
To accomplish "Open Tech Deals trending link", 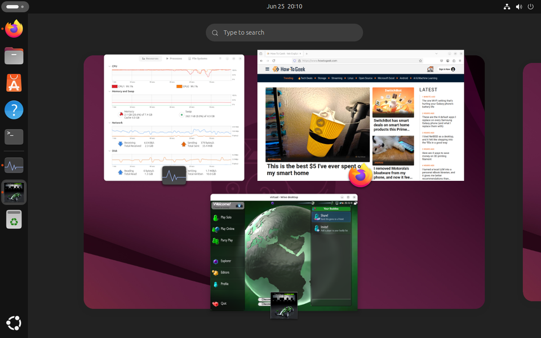I will pyautogui.click(x=305, y=78).
